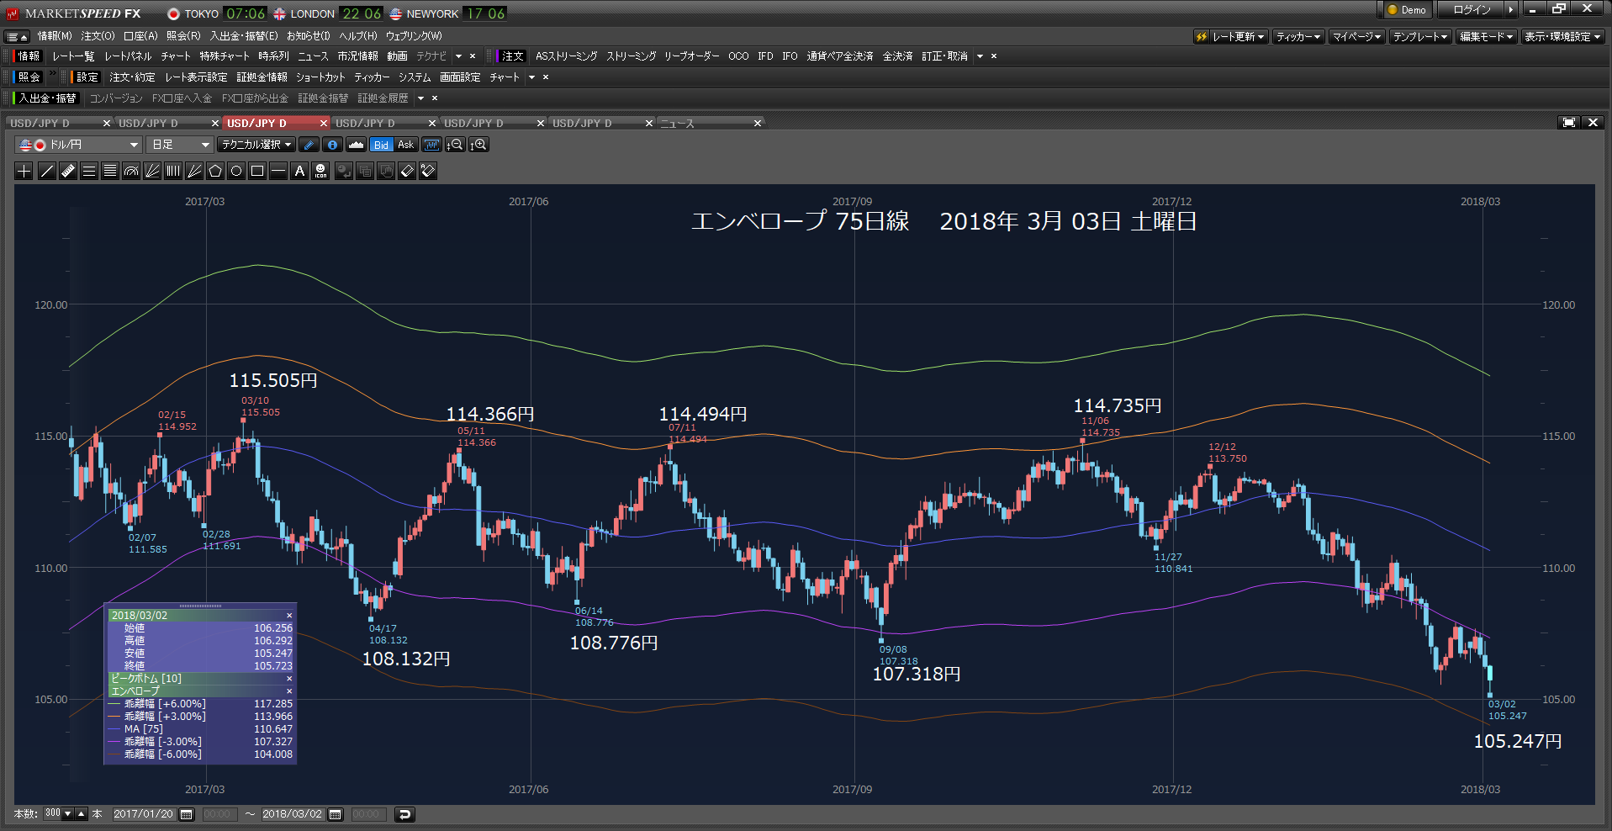Click the start date field 2017/01/20

tap(144, 814)
